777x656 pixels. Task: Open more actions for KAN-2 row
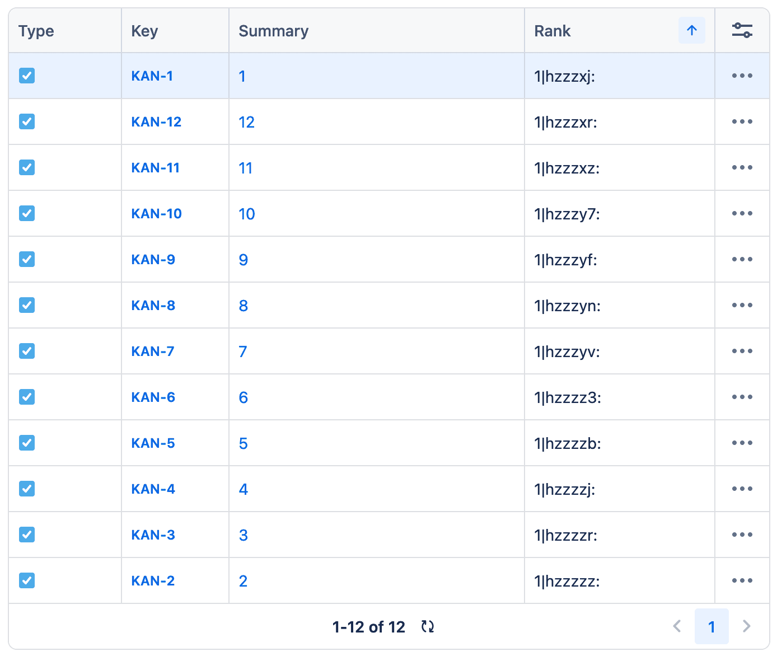(742, 580)
